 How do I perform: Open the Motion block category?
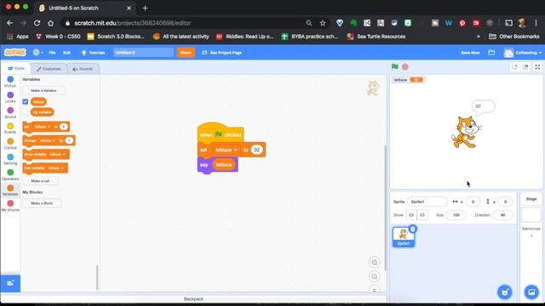tap(10, 82)
